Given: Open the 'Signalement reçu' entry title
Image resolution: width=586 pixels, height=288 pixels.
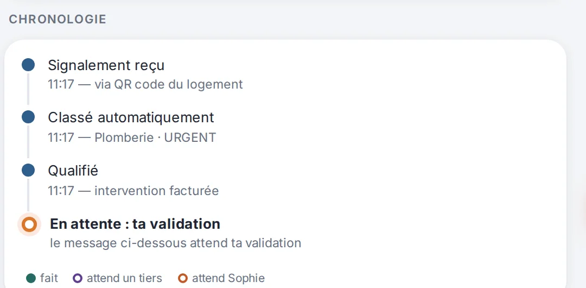Looking at the screenshot, I should pyautogui.click(x=106, y=65).
